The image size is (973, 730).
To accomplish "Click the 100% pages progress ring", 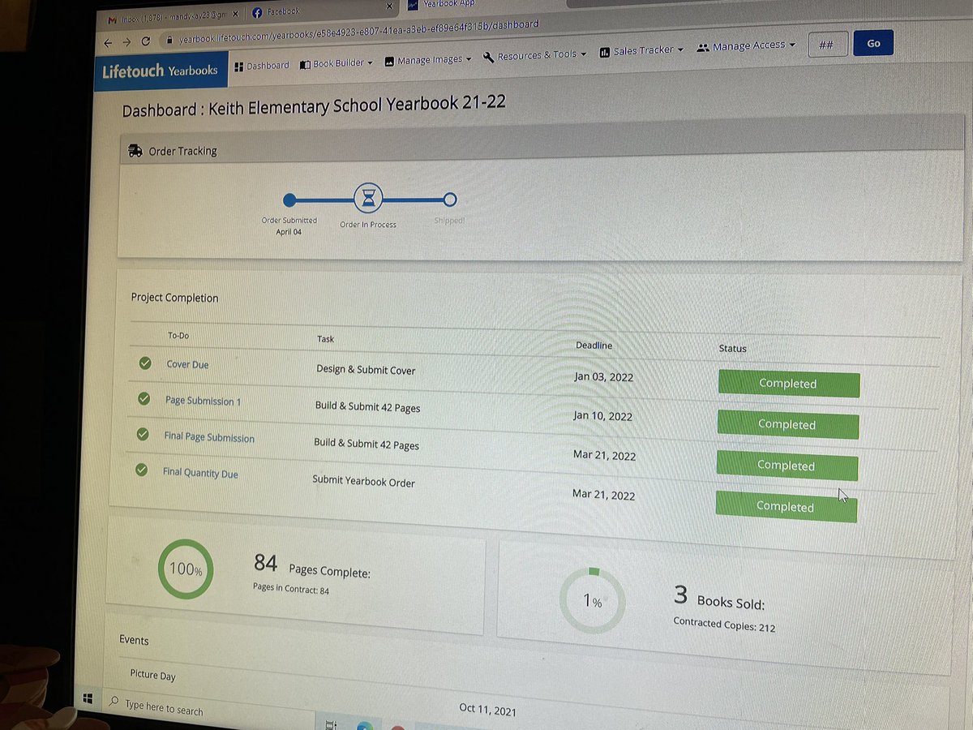I will (186, 569).
